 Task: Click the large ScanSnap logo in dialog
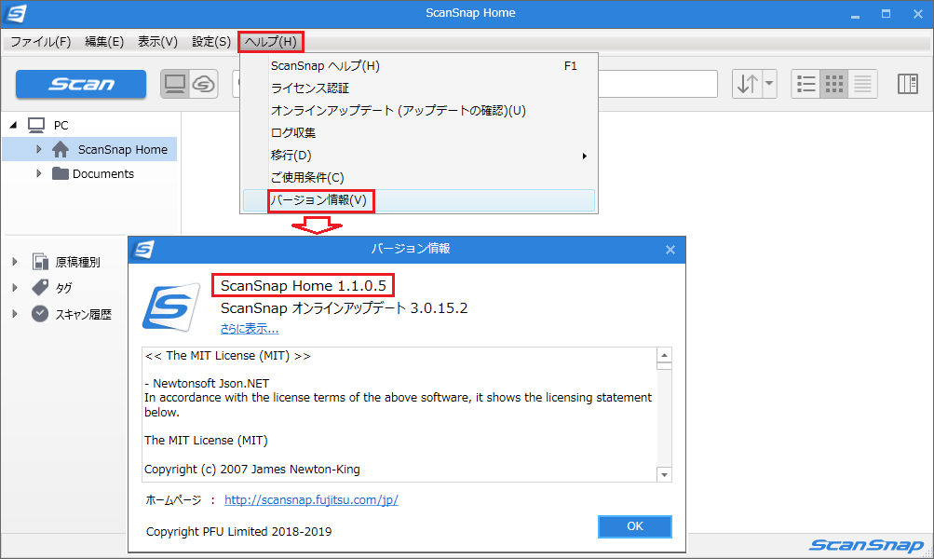tap(171, 307)
